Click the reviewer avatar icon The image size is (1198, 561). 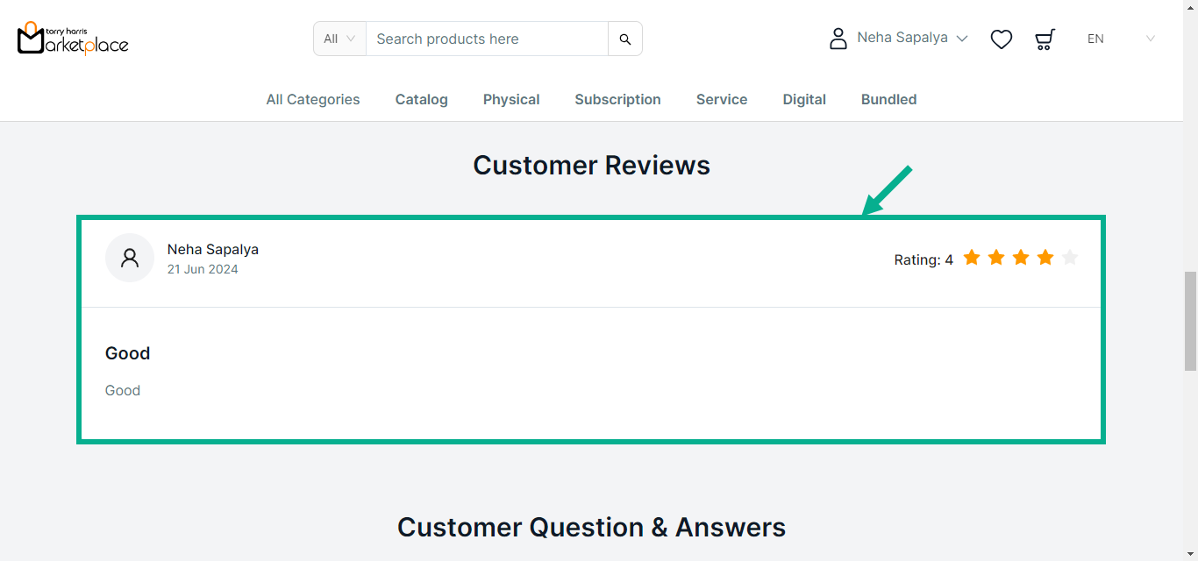coord(130,258)
